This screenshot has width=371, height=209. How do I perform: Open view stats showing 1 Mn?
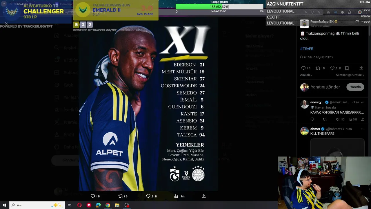click(179, 196)
